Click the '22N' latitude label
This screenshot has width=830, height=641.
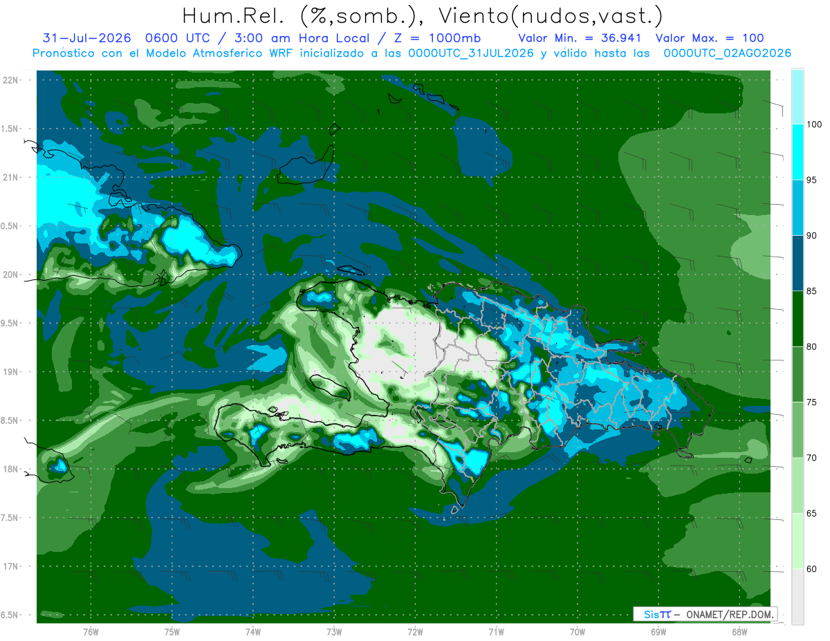(x=11, y=80)
